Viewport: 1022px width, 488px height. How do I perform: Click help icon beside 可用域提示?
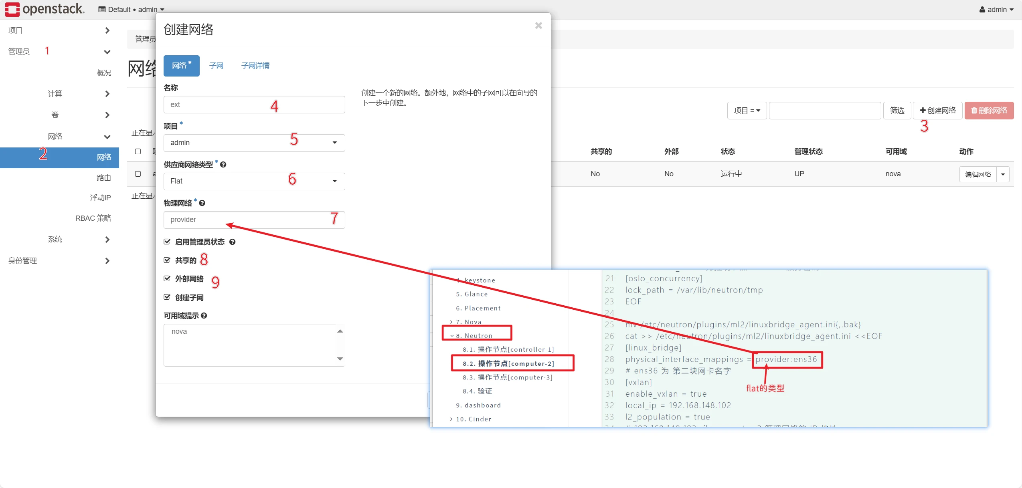[204, 316]
